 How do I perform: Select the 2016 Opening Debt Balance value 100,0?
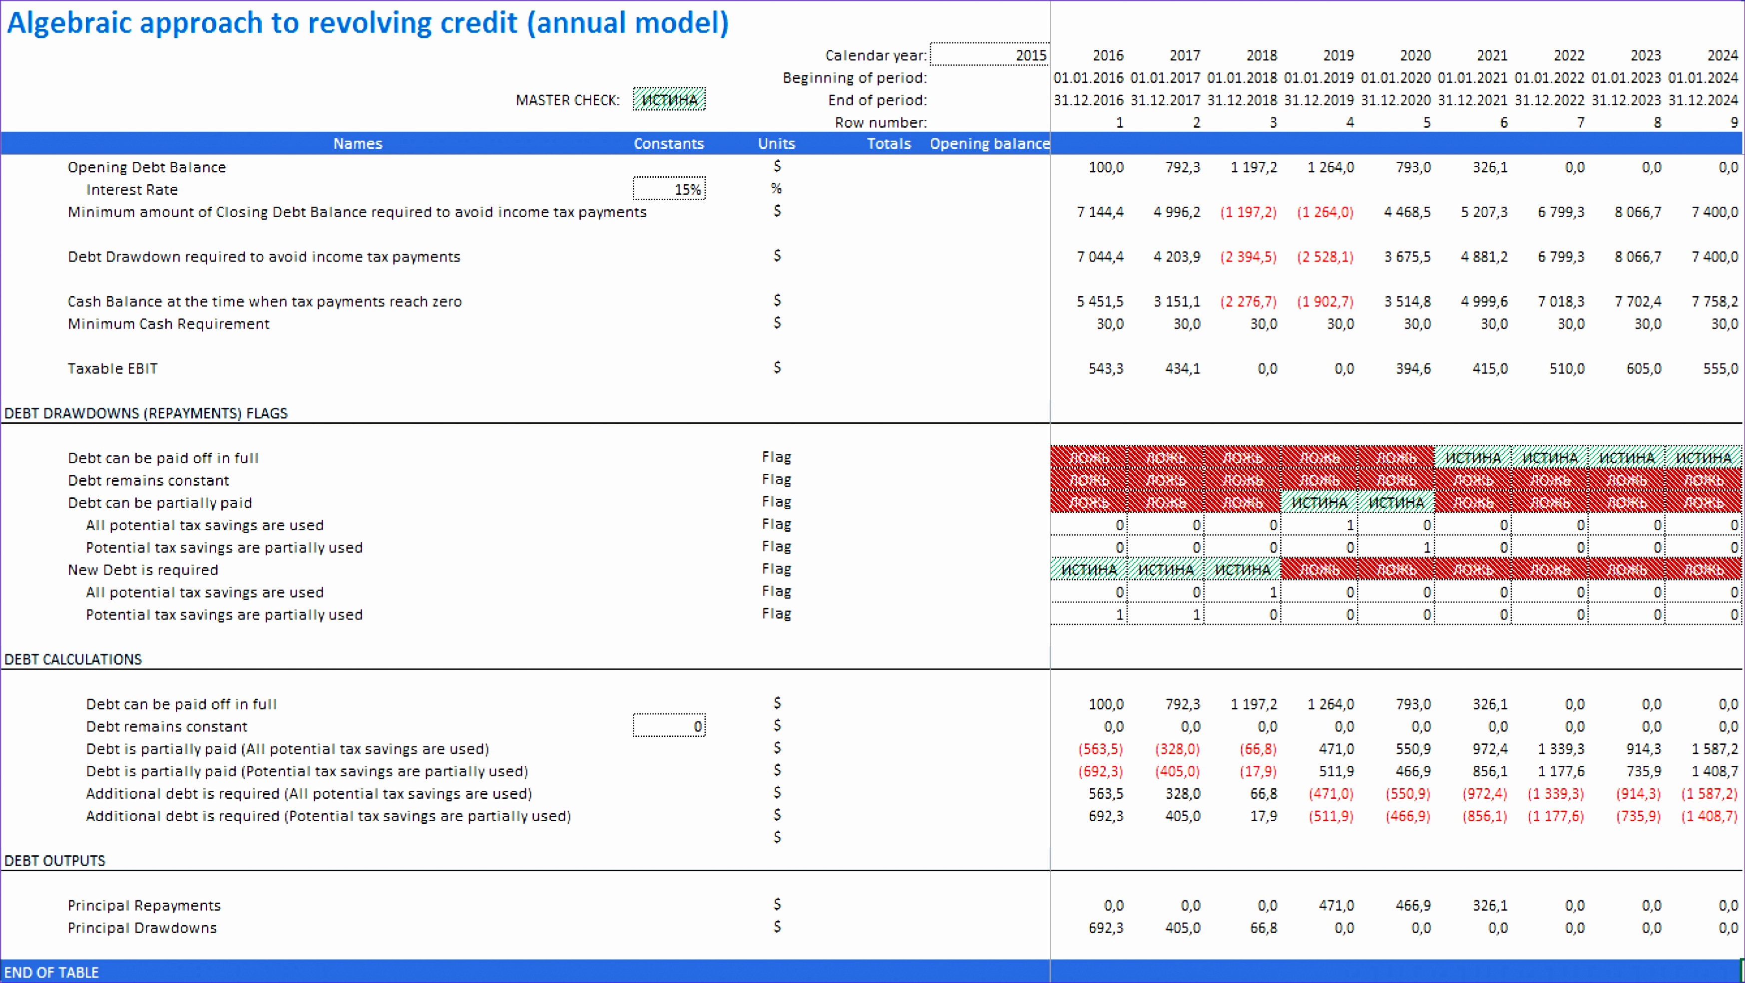pos(1106,167)
